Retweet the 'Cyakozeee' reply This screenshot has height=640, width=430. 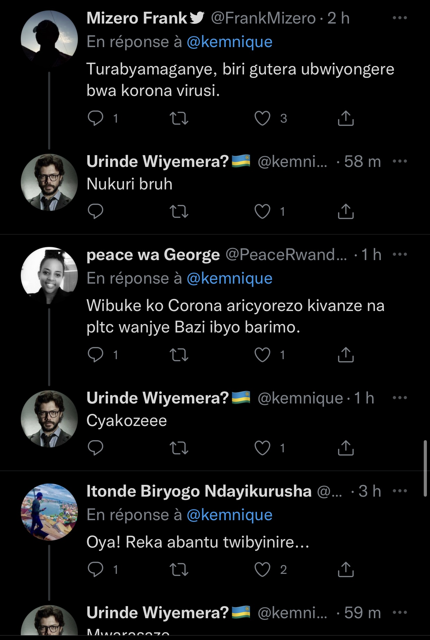179,448
